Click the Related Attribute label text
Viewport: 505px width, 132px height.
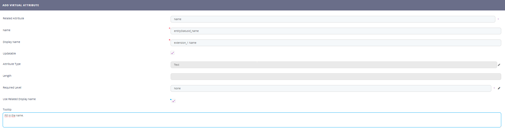point(13,19)
